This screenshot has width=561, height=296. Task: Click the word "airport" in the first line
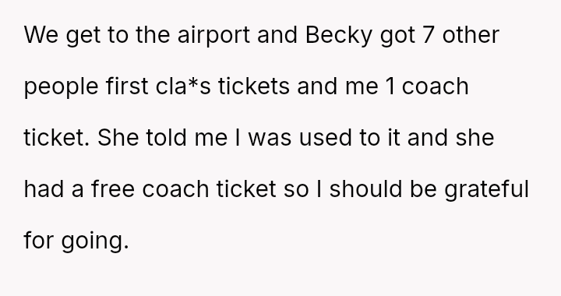pyautogui.click(x=213, y=36)
